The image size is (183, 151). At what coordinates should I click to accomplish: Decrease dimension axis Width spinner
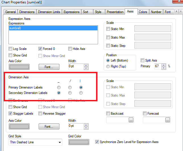tap(86, 127)
